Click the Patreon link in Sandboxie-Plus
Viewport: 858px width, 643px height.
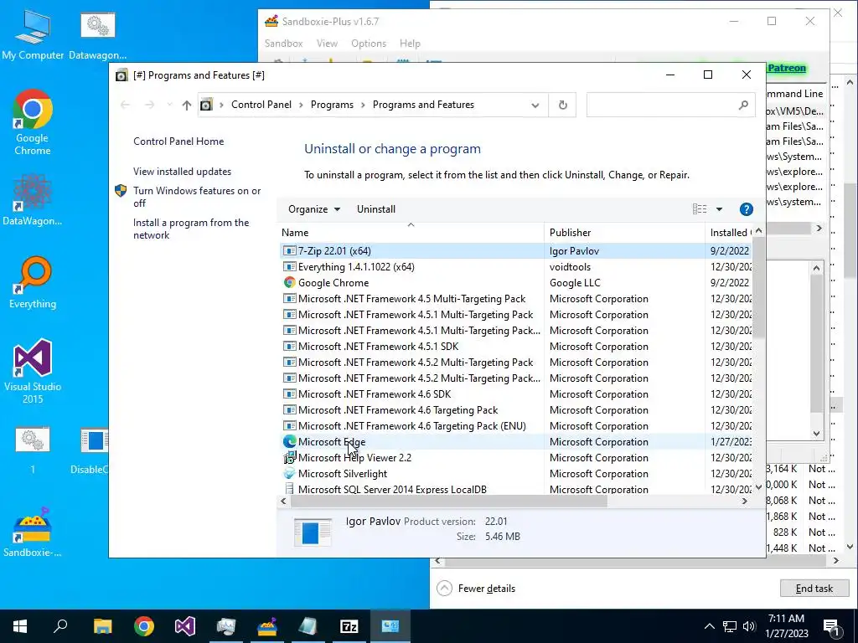tap(786, 68)
